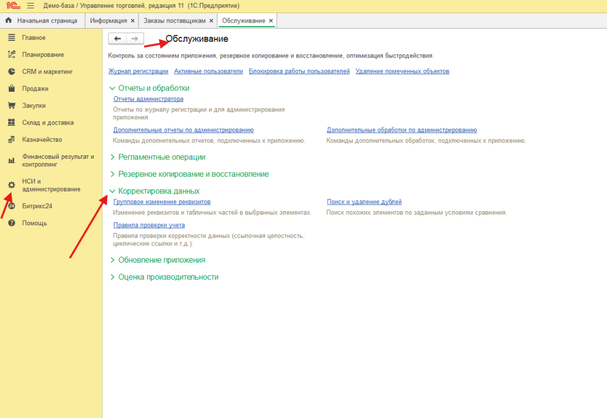
Task: Expand the Обновление приложения section
Action: (113, 260)
